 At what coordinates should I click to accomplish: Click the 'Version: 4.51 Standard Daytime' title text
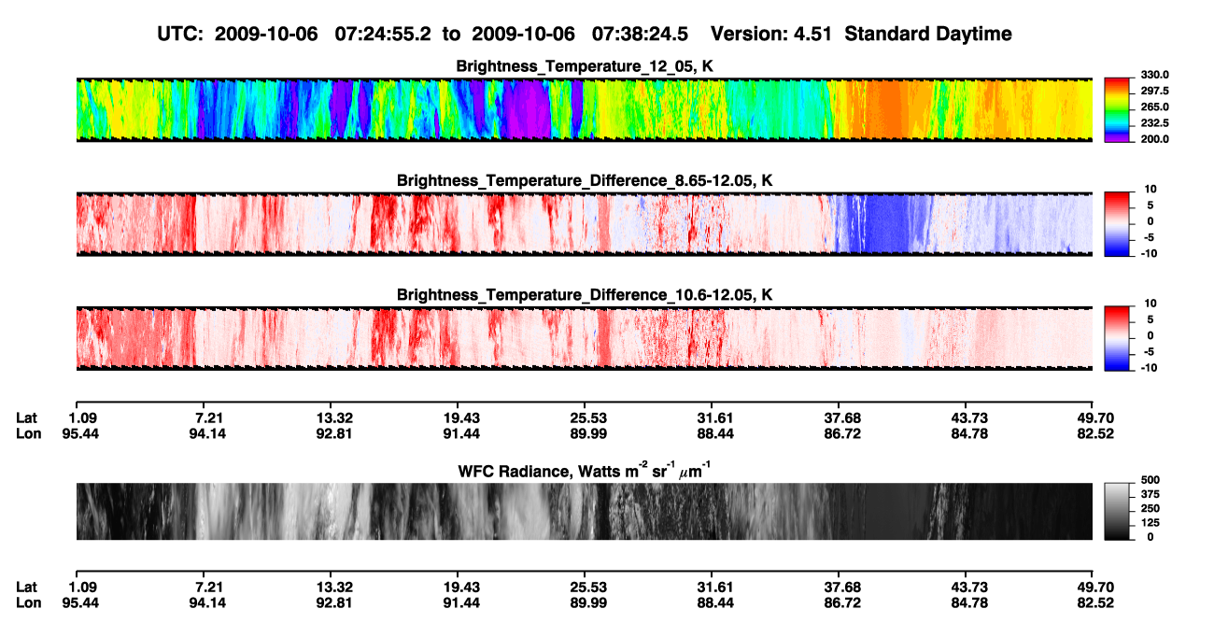click(861, 34)
